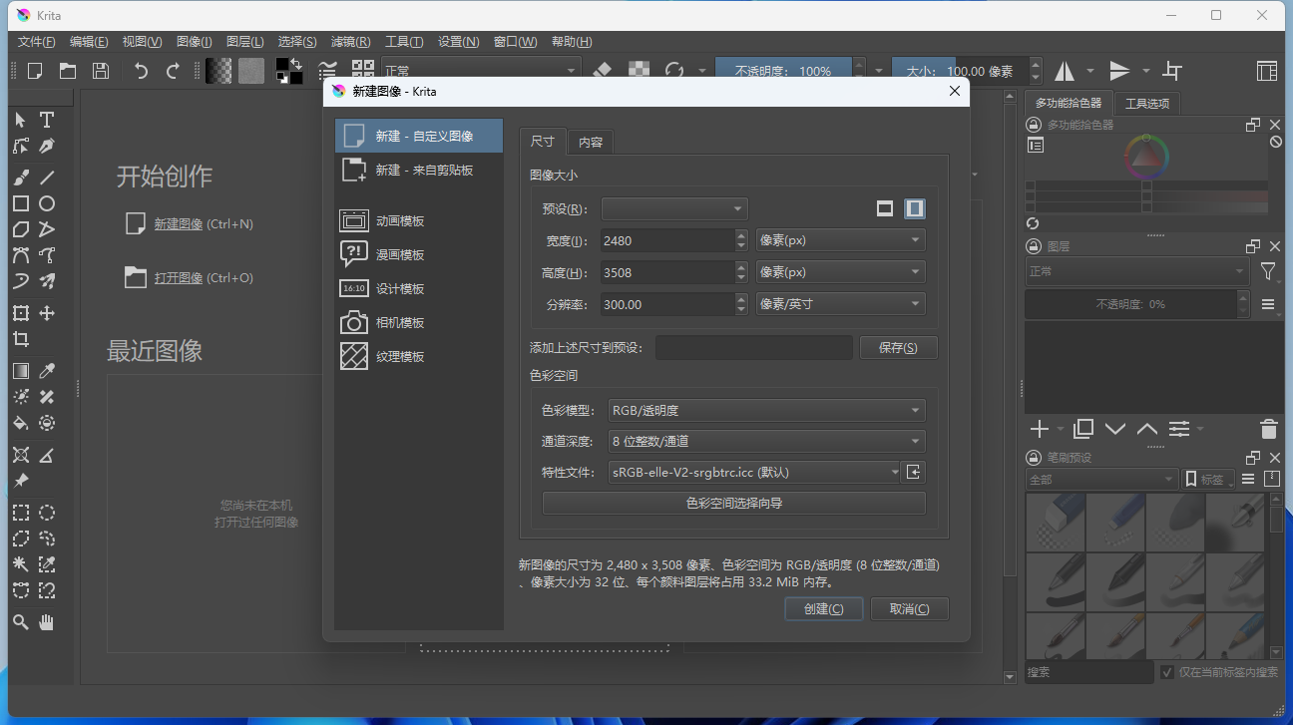The height and width of the screenshot is (725, 1293).
Task: Open the 预设 dropdown in image size
Action: [674, 208]
